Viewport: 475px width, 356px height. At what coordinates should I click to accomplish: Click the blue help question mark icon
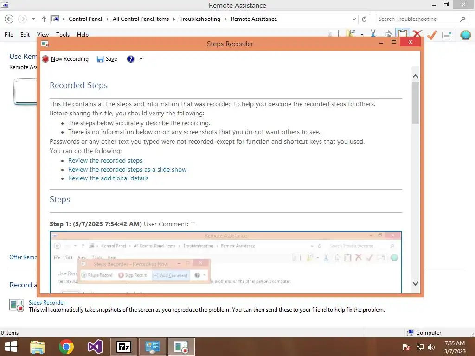pyautogui.click(x=130, y=59)
